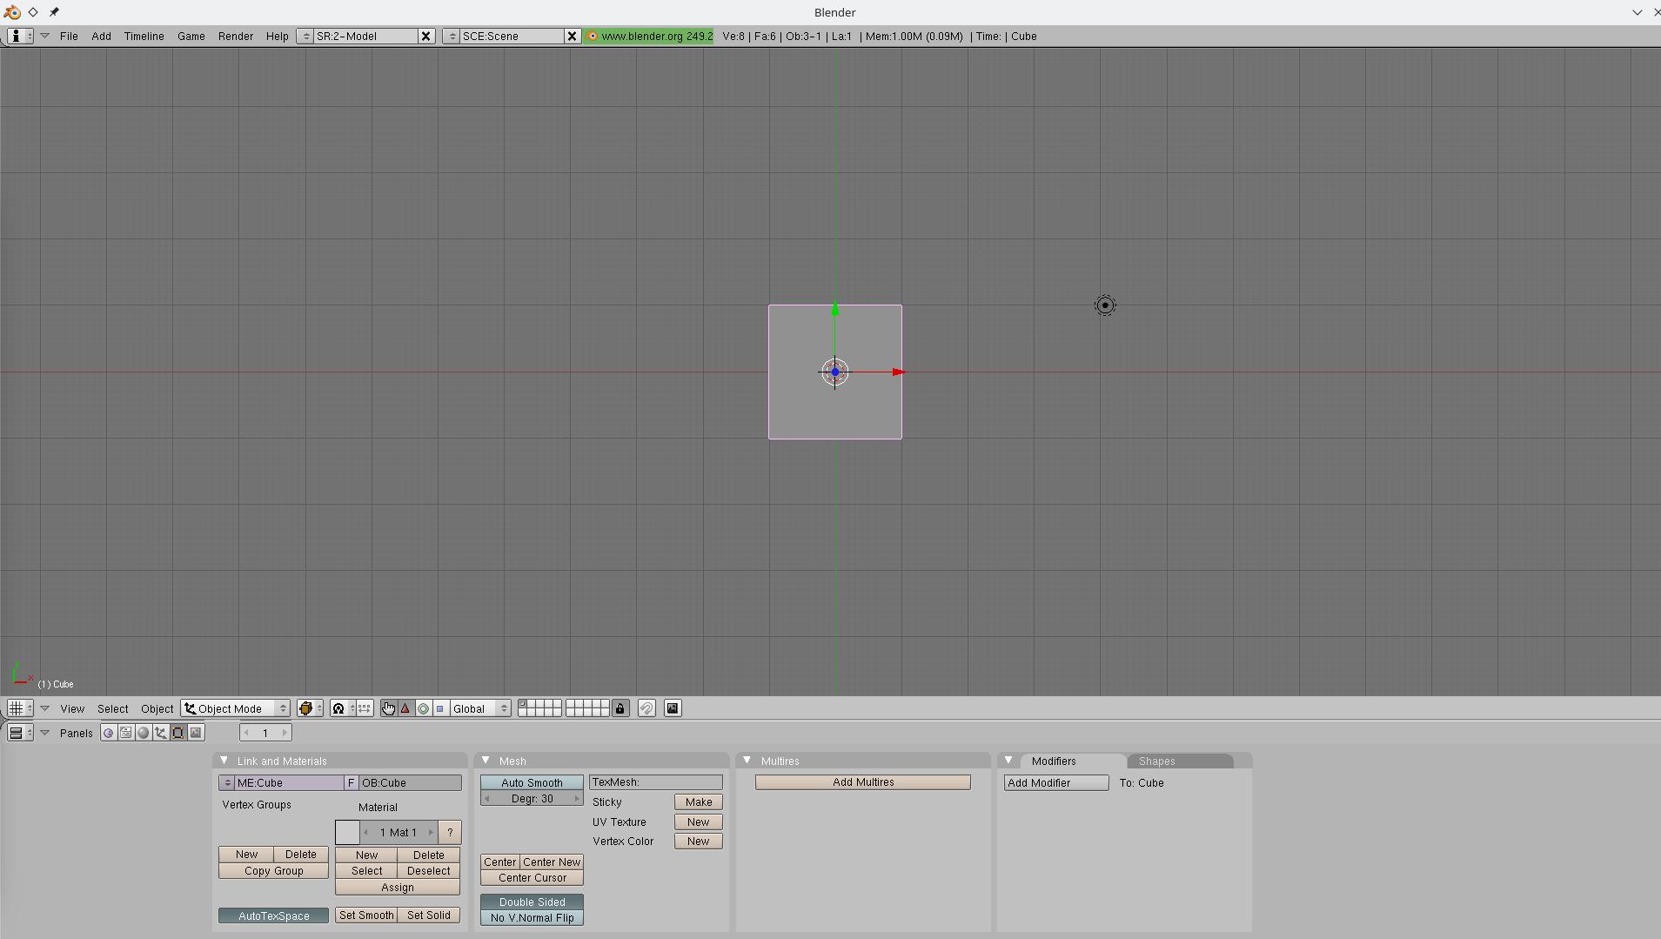Switch to the Shapes tab
The width and height of the screenshot is (1661, 939).
pos(1156,761)
